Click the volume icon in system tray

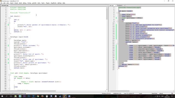(160, 96)
